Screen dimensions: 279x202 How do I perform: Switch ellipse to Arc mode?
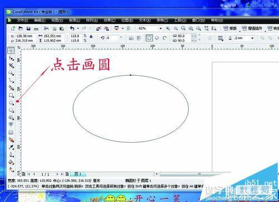tap(165, 38)
